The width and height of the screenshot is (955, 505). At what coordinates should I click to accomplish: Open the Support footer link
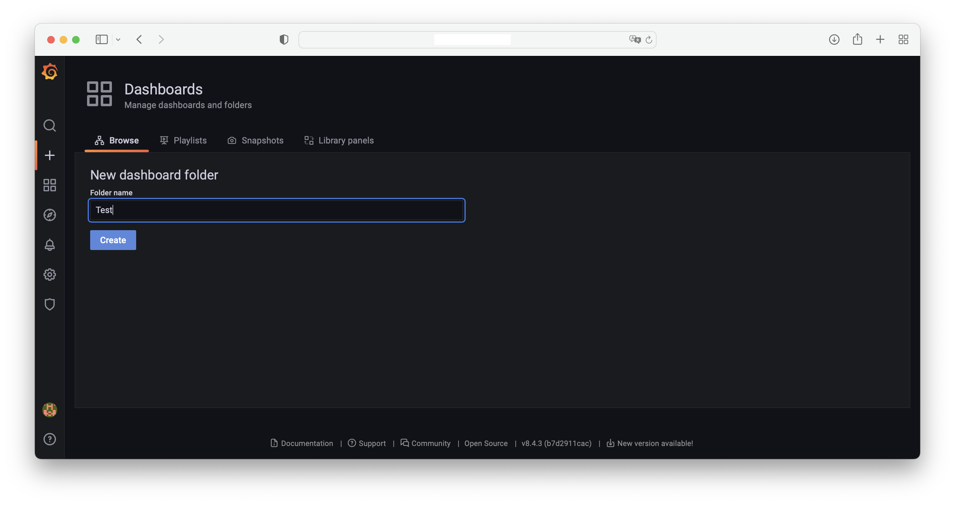(x=367, y=443)
